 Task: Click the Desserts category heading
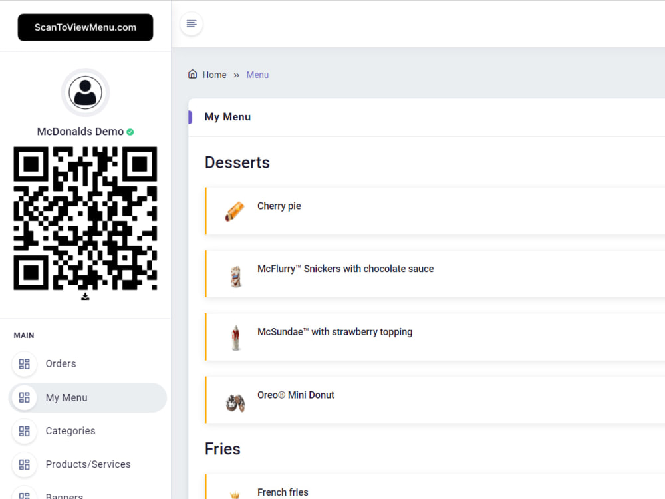(237, 162)
